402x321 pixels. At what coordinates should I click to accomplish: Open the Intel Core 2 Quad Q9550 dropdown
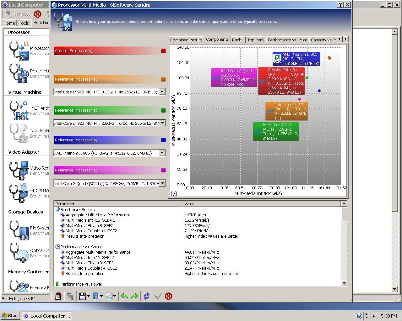coord(162,183)
